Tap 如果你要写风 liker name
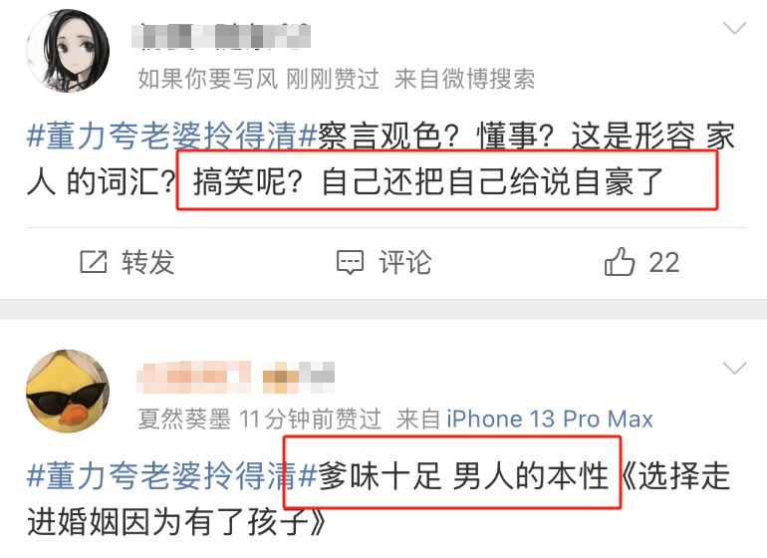This screenshot has width=767, height=558. click(208, 79)
